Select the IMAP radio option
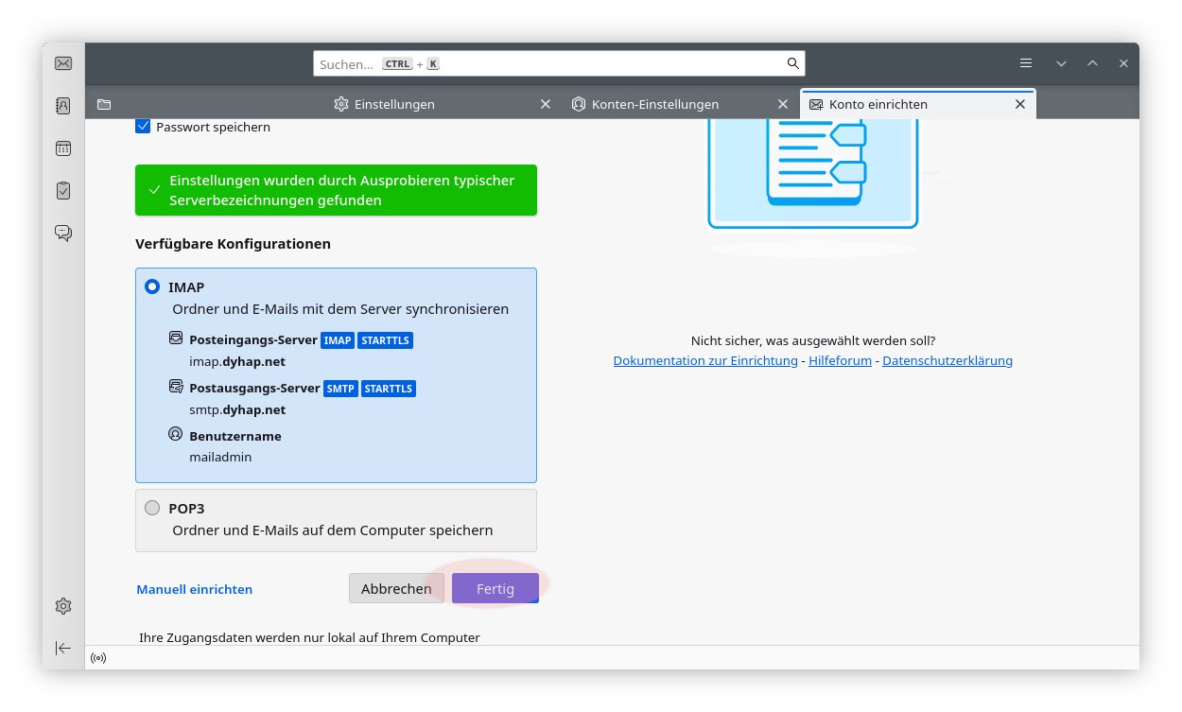This screenshot has height=712, width=1182. point(152,287)
